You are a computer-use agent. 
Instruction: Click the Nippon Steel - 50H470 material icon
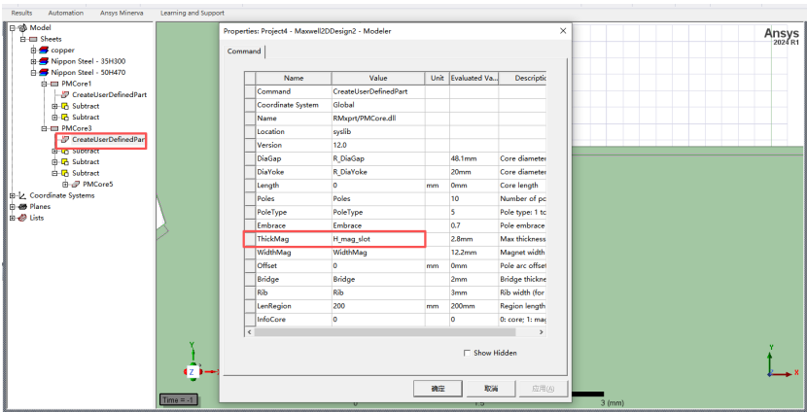click(45, 73)
